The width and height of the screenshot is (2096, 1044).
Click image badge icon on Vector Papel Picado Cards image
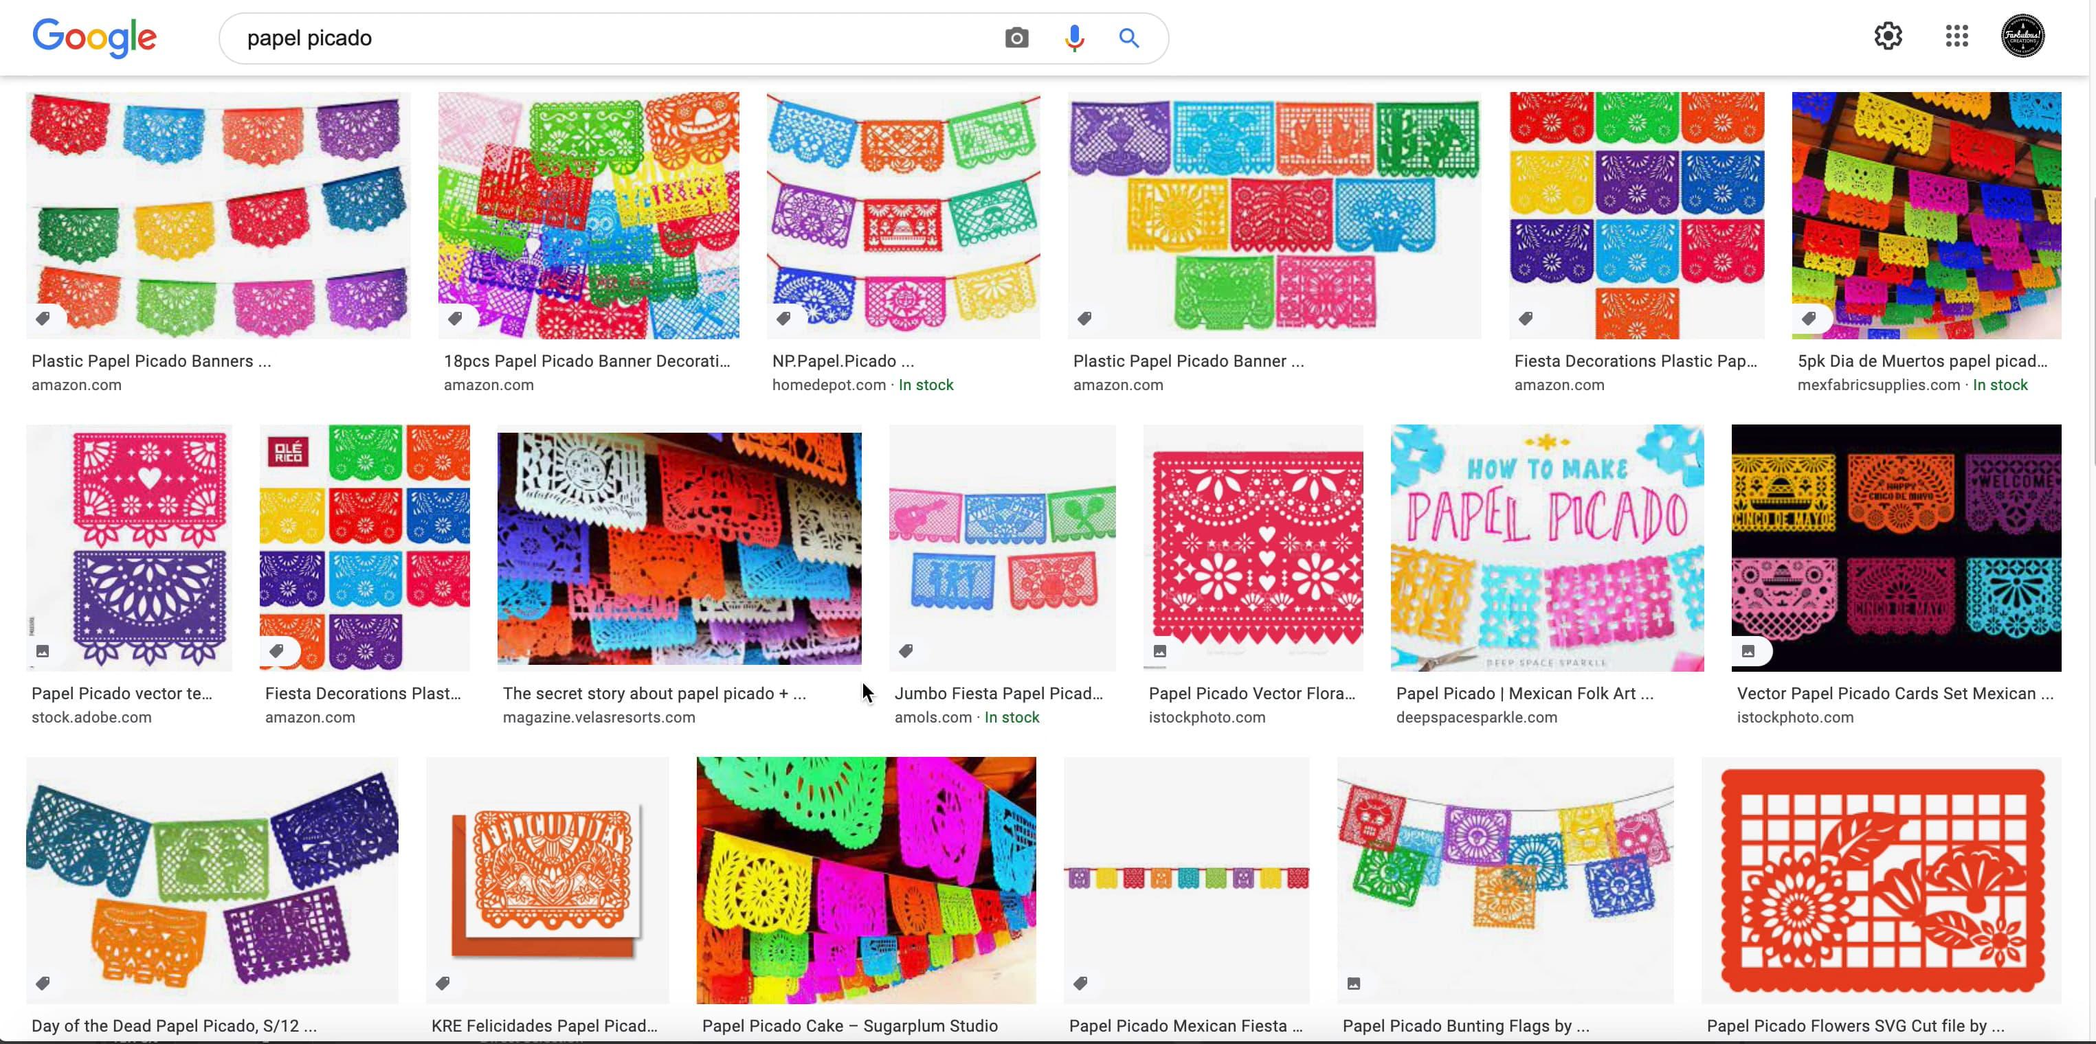tap(1748, 650)
